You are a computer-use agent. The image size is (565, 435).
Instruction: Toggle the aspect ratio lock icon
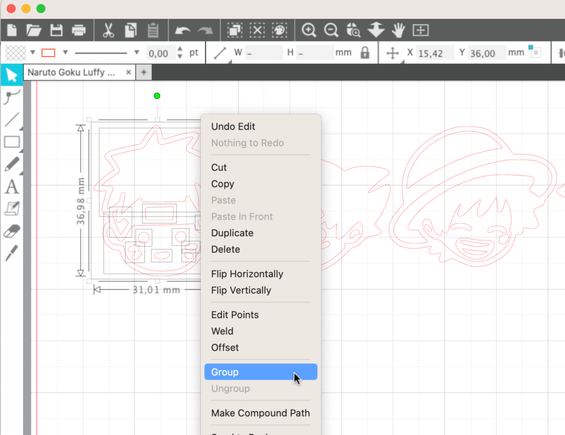365,53
